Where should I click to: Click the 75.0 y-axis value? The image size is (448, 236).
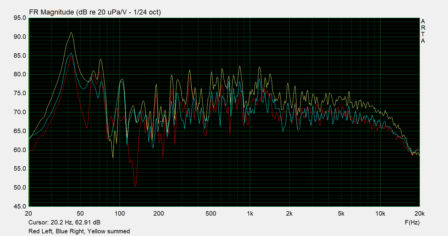20,93
